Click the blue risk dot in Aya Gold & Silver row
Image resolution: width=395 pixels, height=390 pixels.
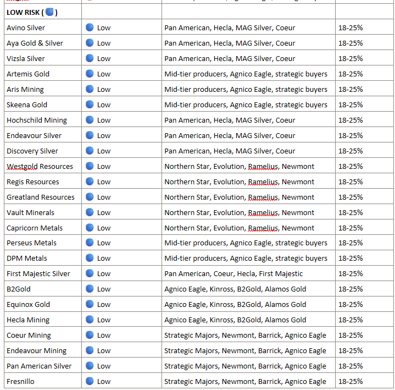click(90, 43)
